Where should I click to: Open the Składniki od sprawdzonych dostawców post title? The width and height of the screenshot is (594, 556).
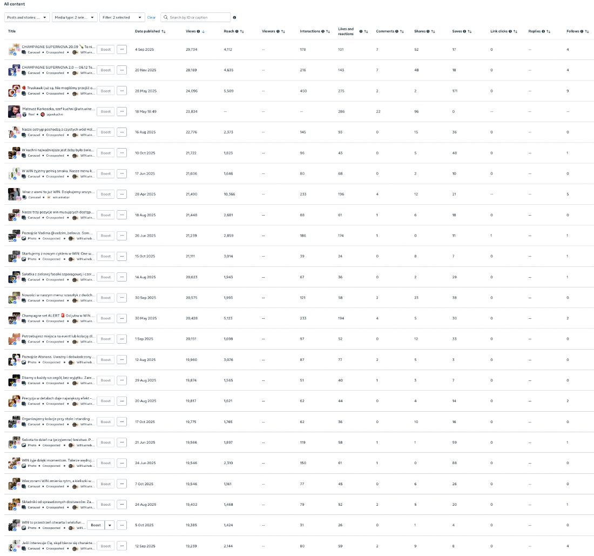58,502
